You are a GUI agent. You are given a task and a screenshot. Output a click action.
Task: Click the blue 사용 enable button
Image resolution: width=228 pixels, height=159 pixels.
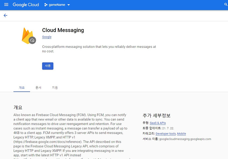coord(48,66)
